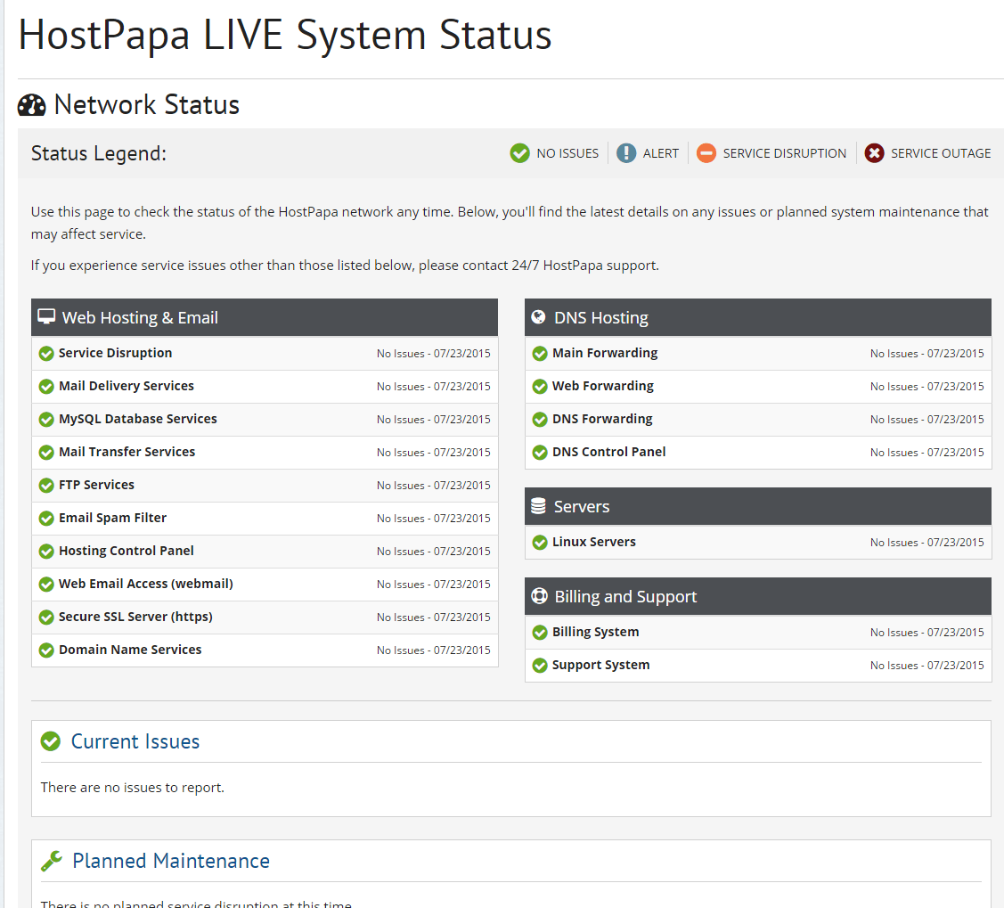
Task: Click the wrench icon beside Planned Maintenance
Action: coord(52,861)
